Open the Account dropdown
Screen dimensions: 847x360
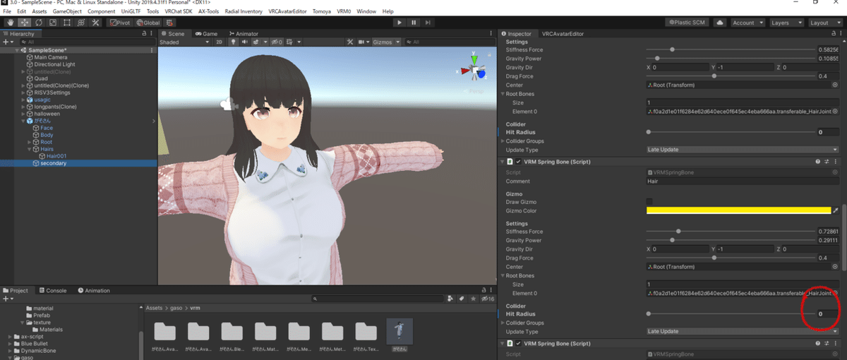[x=747, y=23]
